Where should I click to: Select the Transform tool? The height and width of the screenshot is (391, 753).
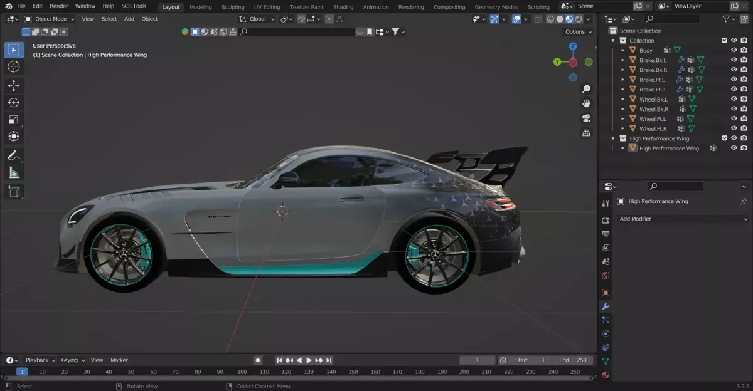click(14, 137)
